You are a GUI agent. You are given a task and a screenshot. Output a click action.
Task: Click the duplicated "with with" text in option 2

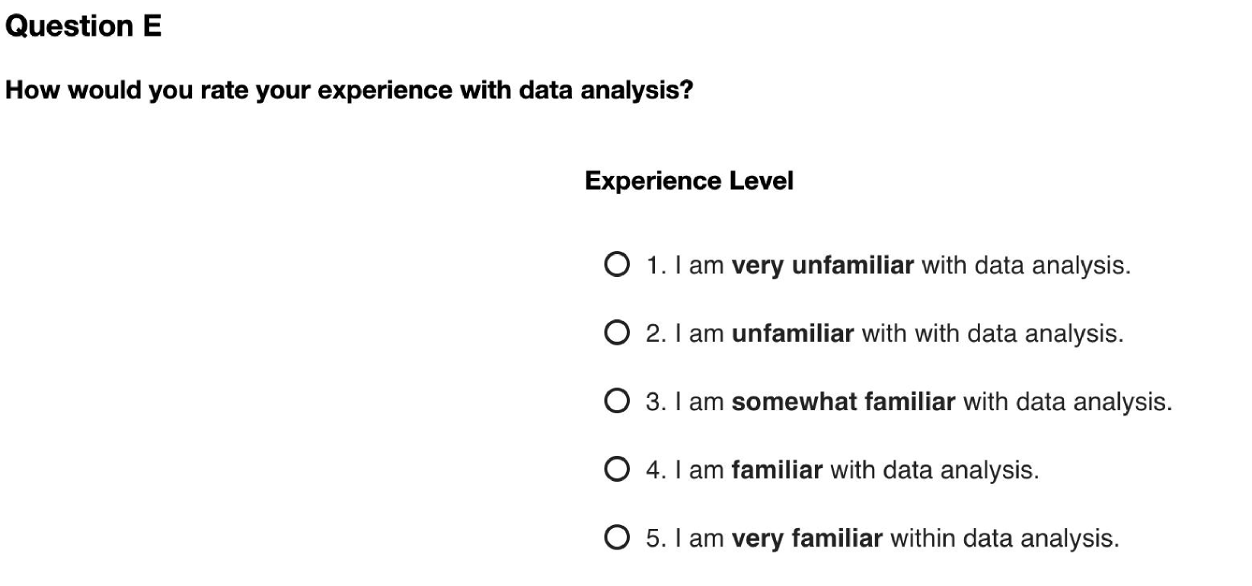911,334
